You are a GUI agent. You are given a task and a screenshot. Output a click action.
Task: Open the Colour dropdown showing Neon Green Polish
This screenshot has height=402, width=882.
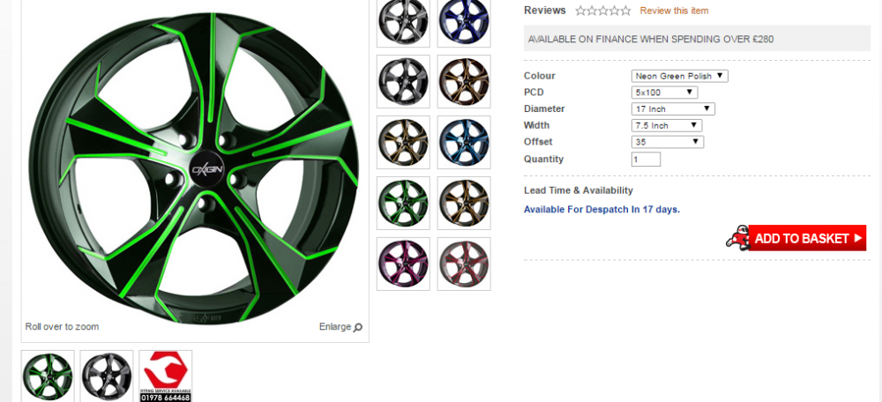(679, 76)
